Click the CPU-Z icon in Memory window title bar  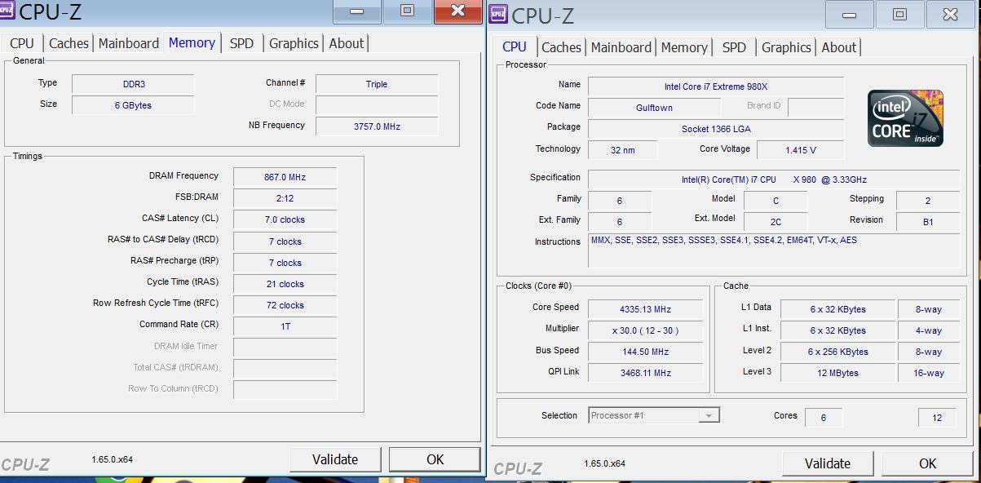tap(8, 11)
